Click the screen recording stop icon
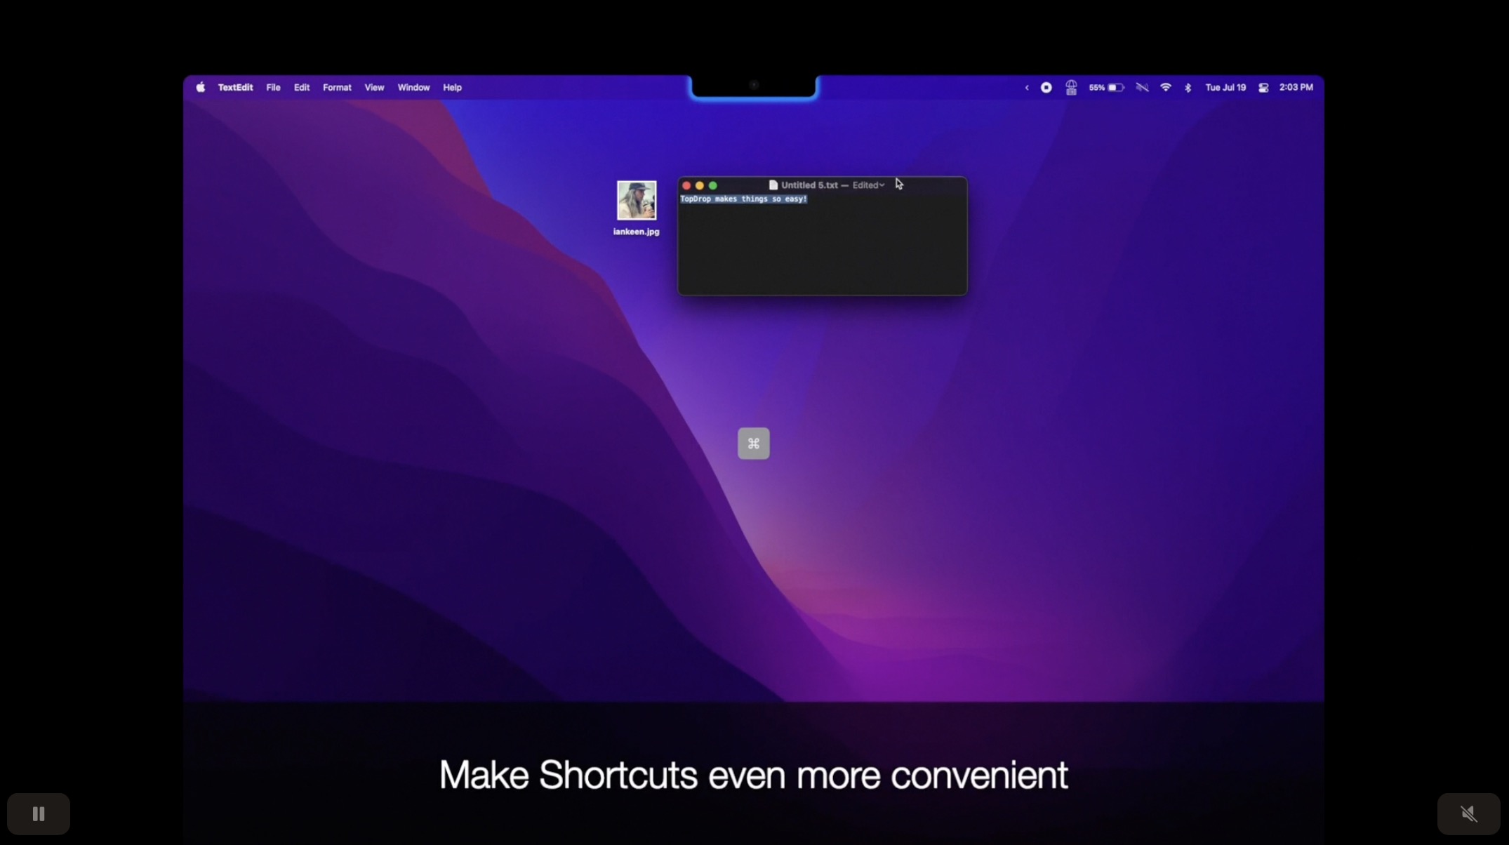Image resolution: width=1509 pixels, height=845 pixels. (1046, 88)
